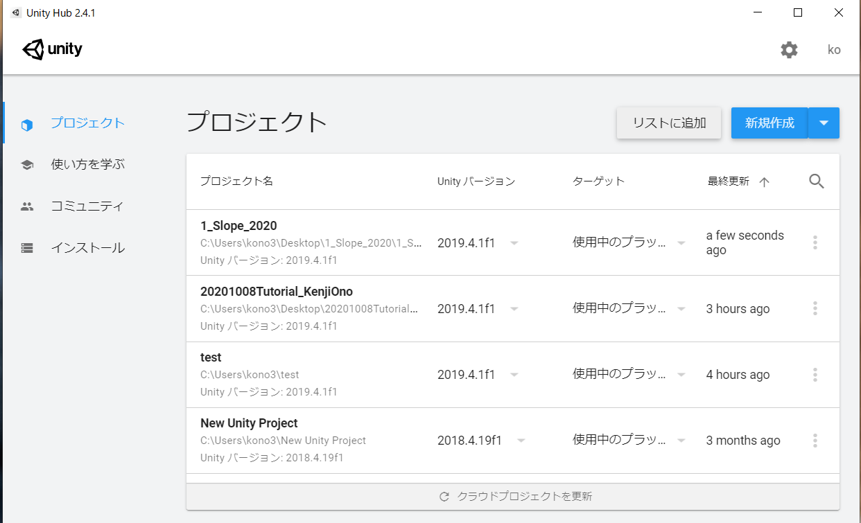Open the search icon in the project list
Viewport: 861px width, 523px height.
(x=816, y=181)
